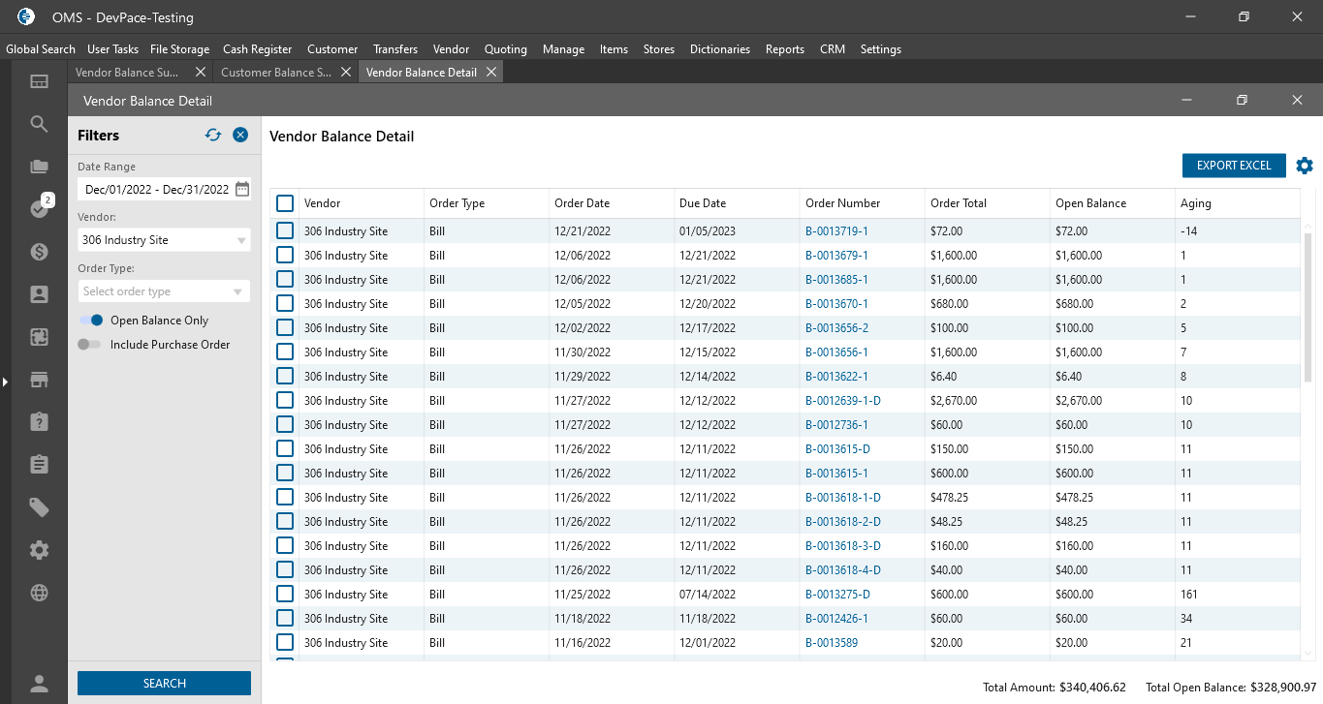Open order link B-0013275-D
The width and height of the screenshot is (1323, 704).
click(837, 595)
